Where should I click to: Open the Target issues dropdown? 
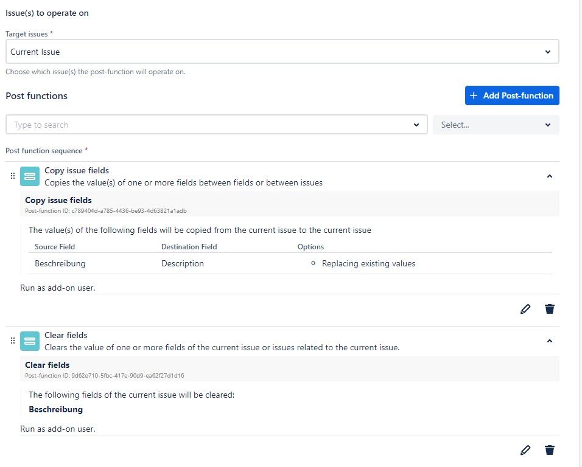tap(282, 52)
